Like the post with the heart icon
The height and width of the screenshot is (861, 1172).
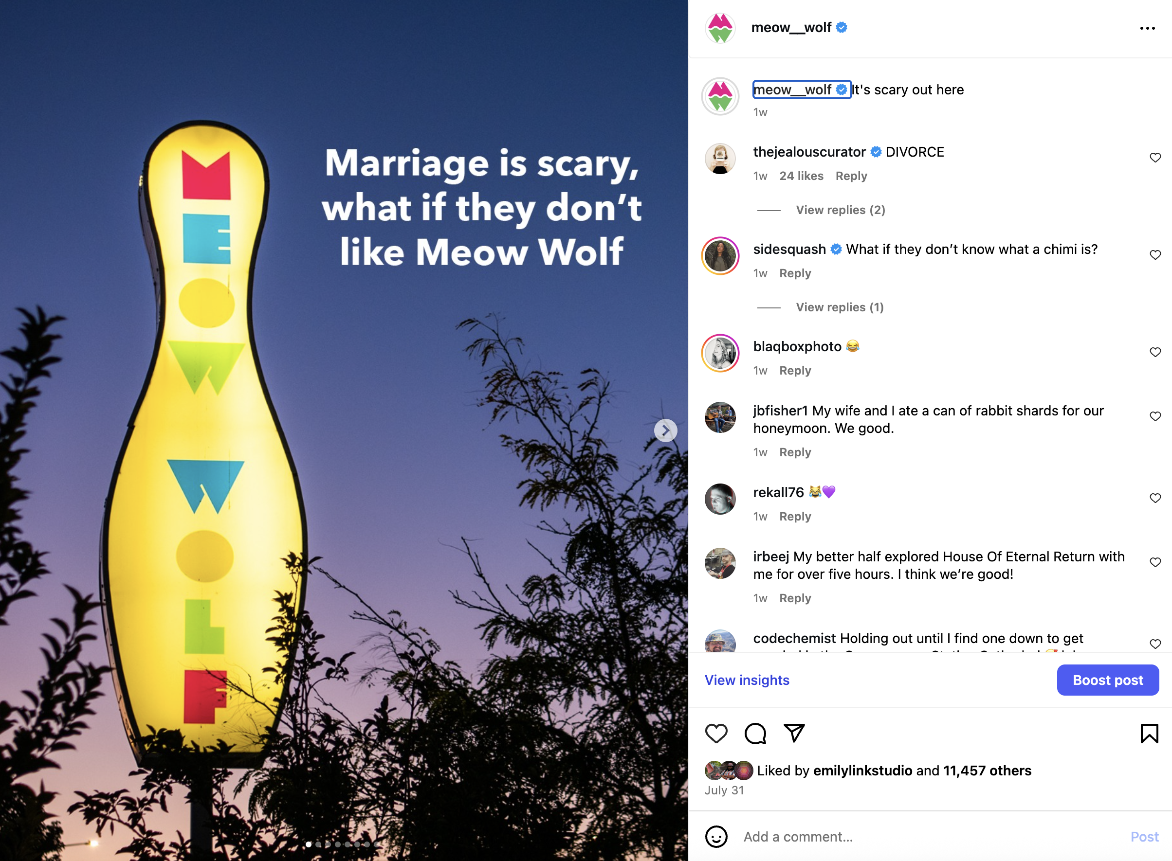[716, 734]
